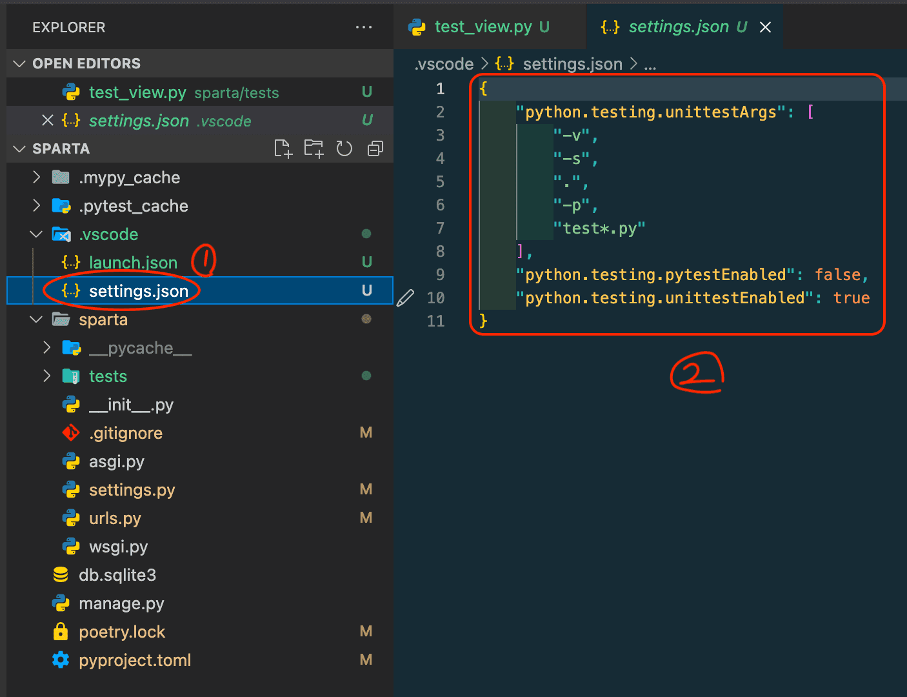This screenshot has width=907, height=697.
Task: Open the poetry.lock file
Action: click(x=122, y=631)
